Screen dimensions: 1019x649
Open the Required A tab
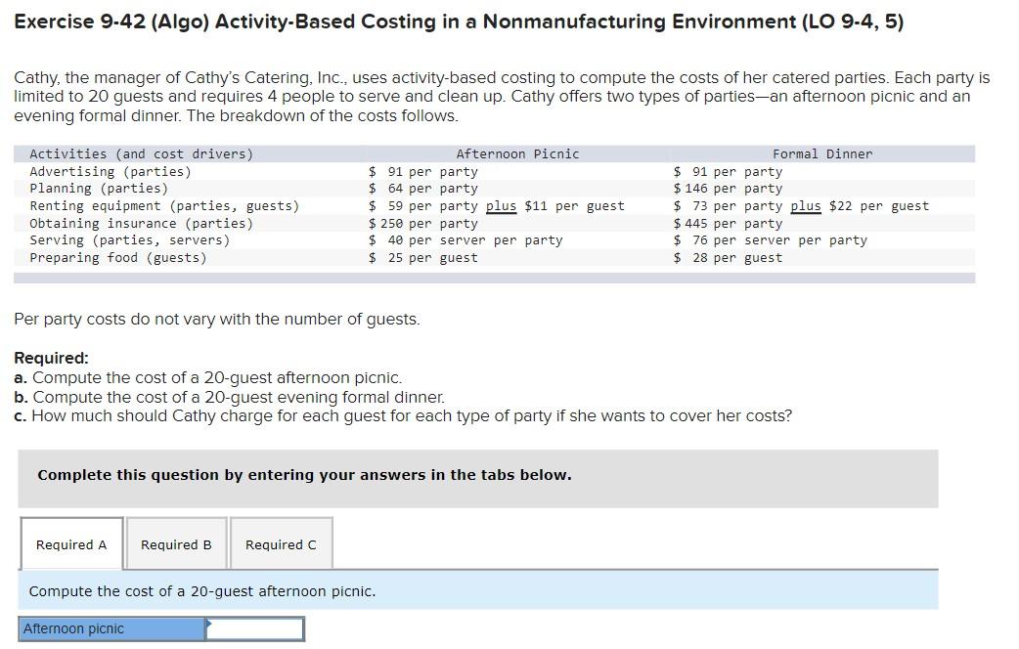point(69,544)
